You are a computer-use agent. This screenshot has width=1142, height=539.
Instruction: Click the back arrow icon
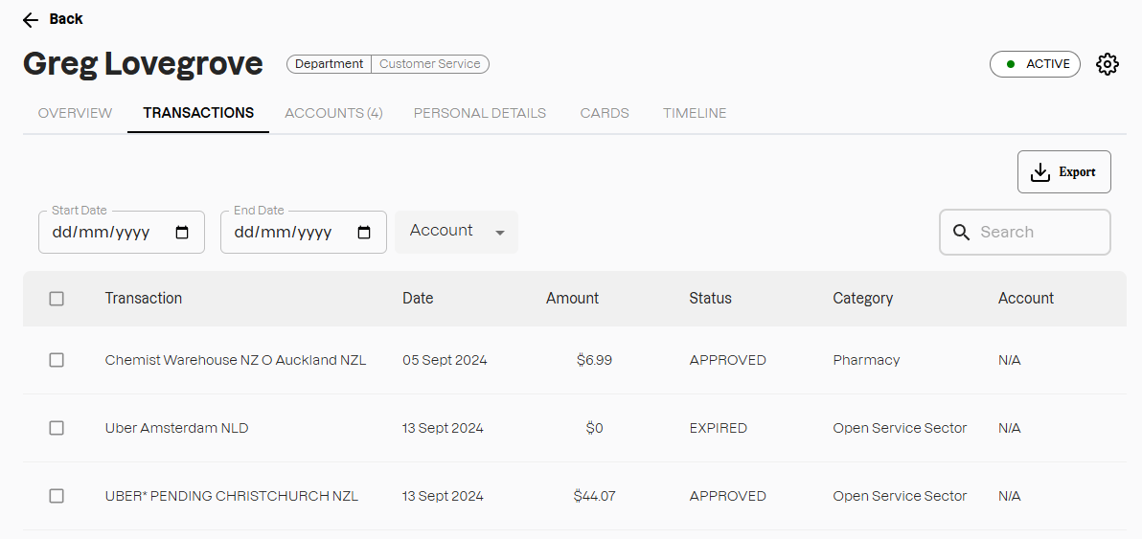[31, 20]
